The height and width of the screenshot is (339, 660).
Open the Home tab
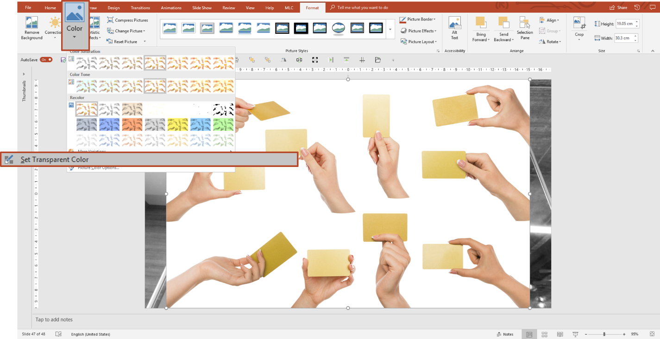[50, 8]
